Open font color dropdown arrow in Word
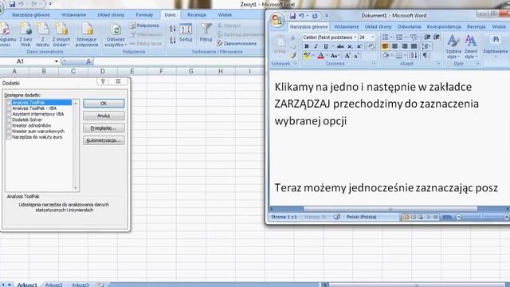Screen dimensions: 510x287 327,56
